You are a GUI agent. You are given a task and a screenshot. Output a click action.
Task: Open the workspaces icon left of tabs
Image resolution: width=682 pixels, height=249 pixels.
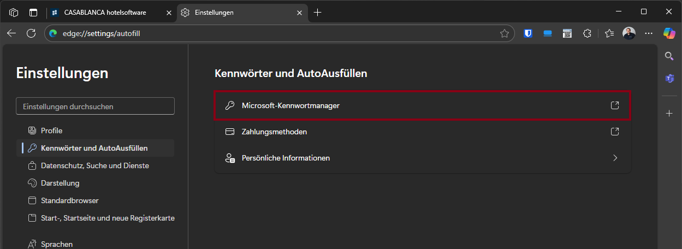click(14, 12)
